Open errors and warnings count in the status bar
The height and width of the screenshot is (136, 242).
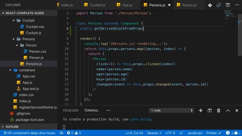click(x=74, y=133)
